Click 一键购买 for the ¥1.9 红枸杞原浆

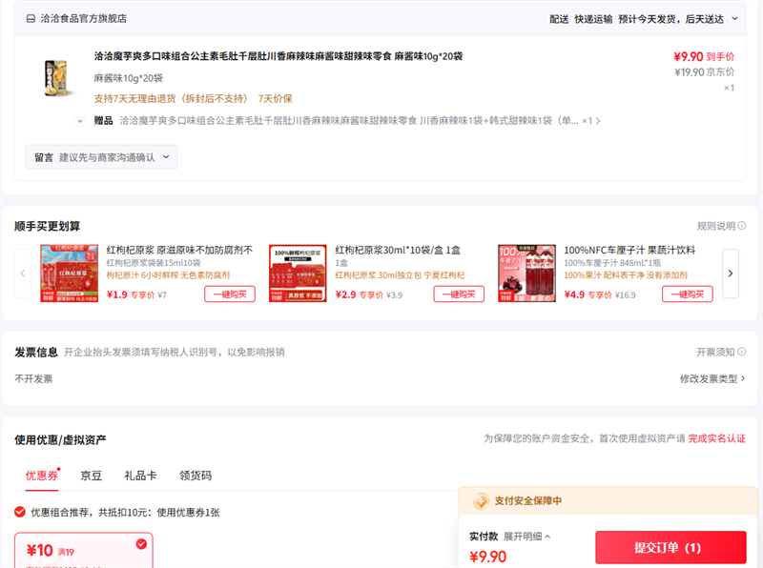click(229, 294)
